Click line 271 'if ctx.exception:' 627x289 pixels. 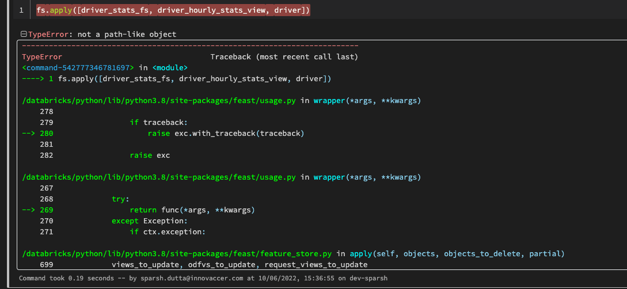point(168,231)
